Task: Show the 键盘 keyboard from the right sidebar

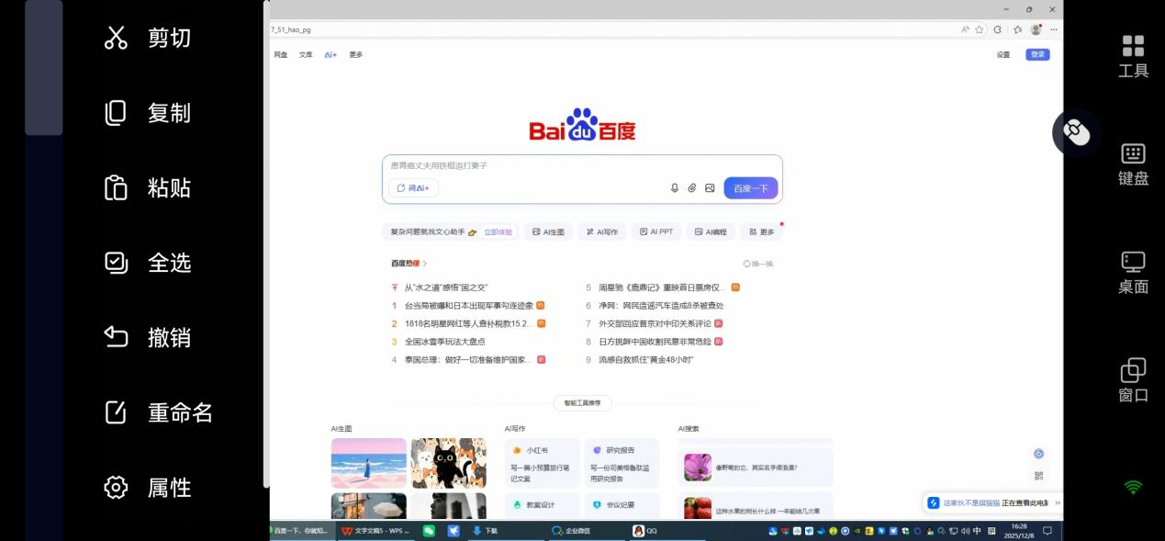Action: point(1133,165)
